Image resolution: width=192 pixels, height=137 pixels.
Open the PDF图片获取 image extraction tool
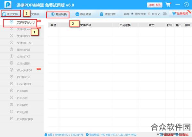tap(22, 119)
